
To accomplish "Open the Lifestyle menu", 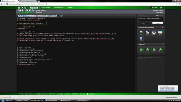I will pos(70,8).
